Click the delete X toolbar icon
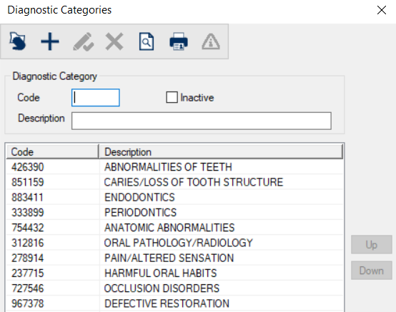The height and width of the screenshot is (312, 396). [114, 41]
